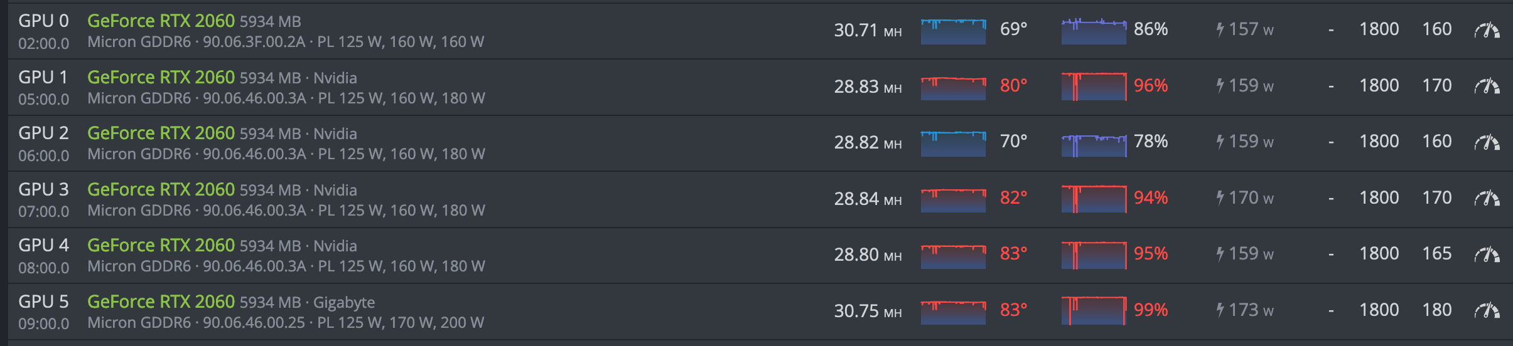This screenshot has height=346, width=1513.
Task: Click GeForce RTX 2060 name on GPU 2
Action: pyautogui.click(x=161, y=133)
